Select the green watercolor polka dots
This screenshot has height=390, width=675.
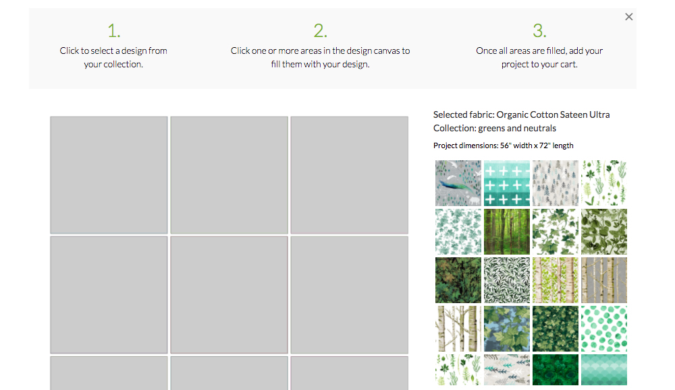(x=604, y=329)
